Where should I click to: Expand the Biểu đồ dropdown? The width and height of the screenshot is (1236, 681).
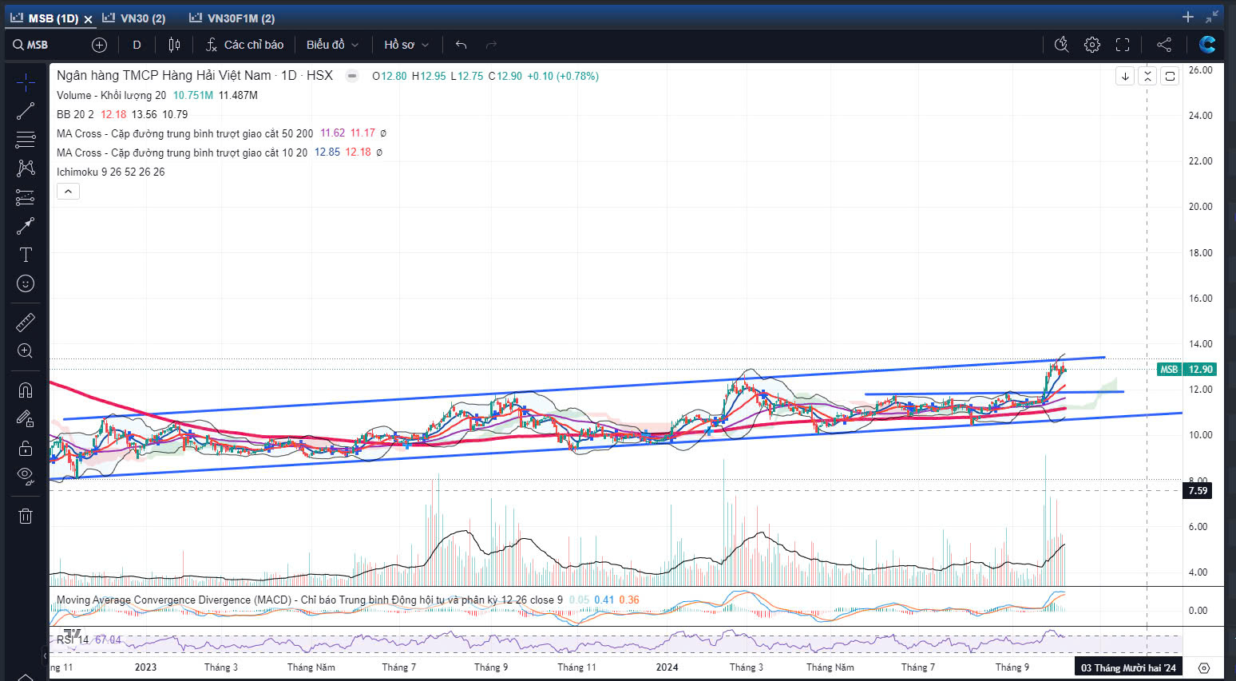click(332, 45)
